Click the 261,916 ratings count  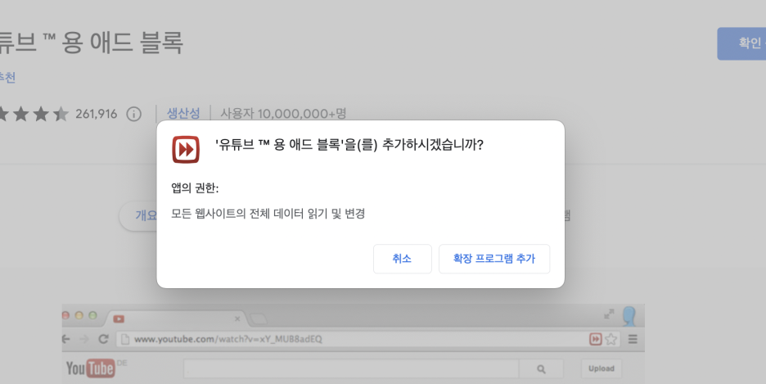point(97,114)
